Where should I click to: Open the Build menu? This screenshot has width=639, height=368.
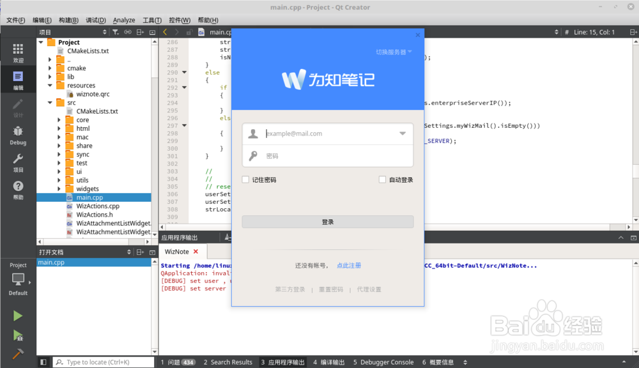[x=68, y=20]
